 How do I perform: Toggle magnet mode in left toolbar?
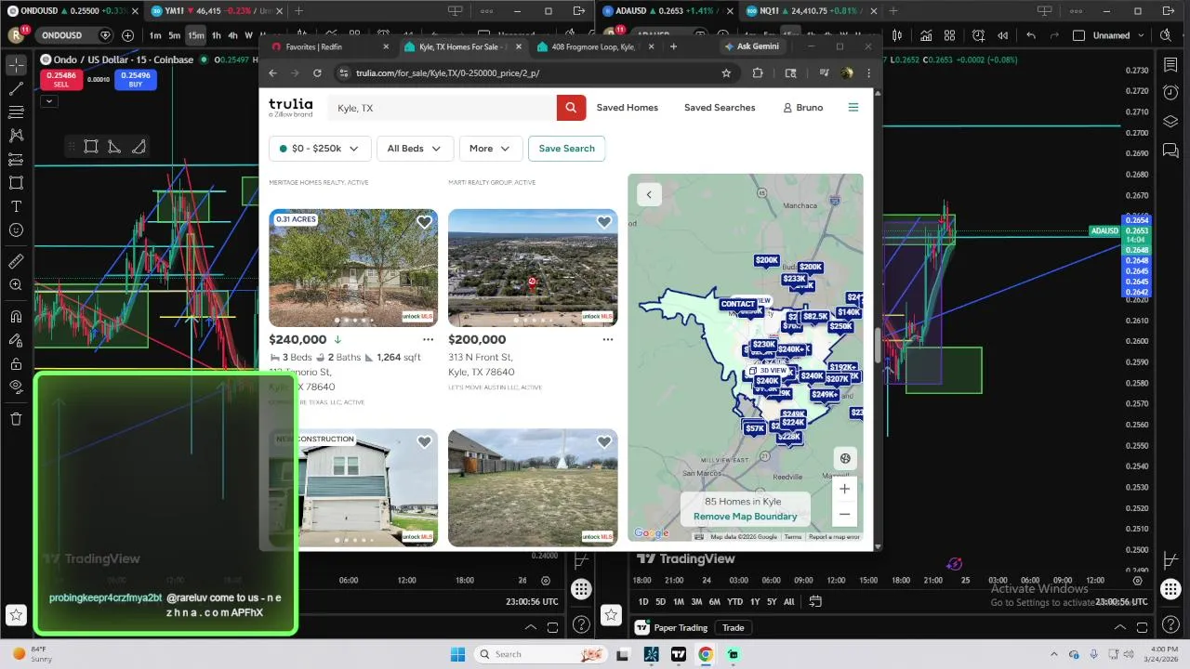[16, 317]
